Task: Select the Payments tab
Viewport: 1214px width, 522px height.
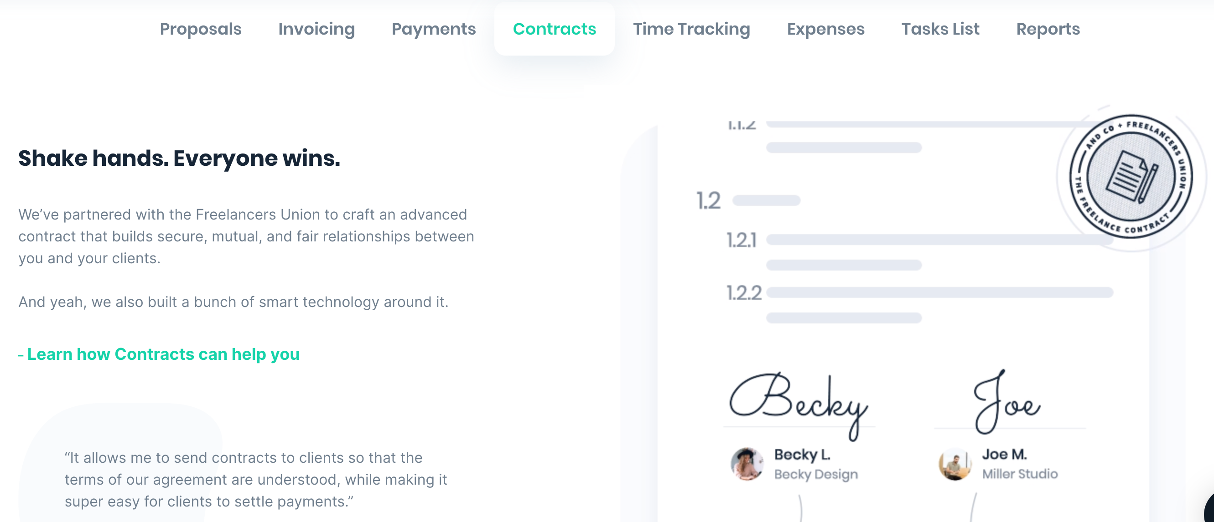Action: 434,29
